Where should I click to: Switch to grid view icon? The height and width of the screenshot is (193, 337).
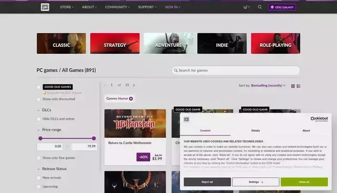[x=293, y=86]
